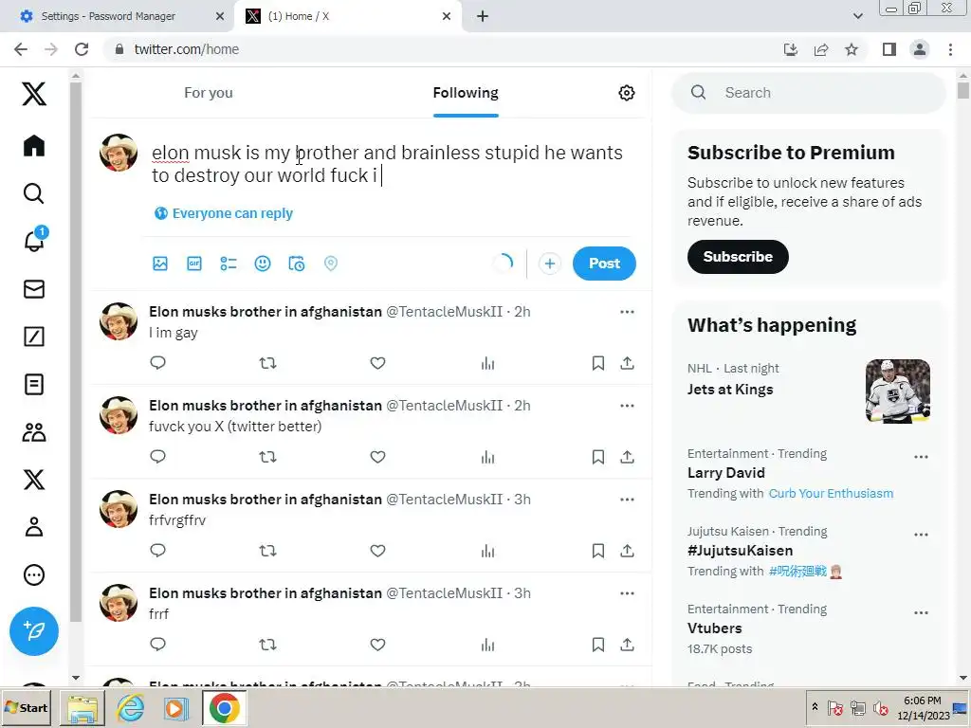The image size is (971, 728).
Task: Reload the page
Action: (x=82, y=49)
